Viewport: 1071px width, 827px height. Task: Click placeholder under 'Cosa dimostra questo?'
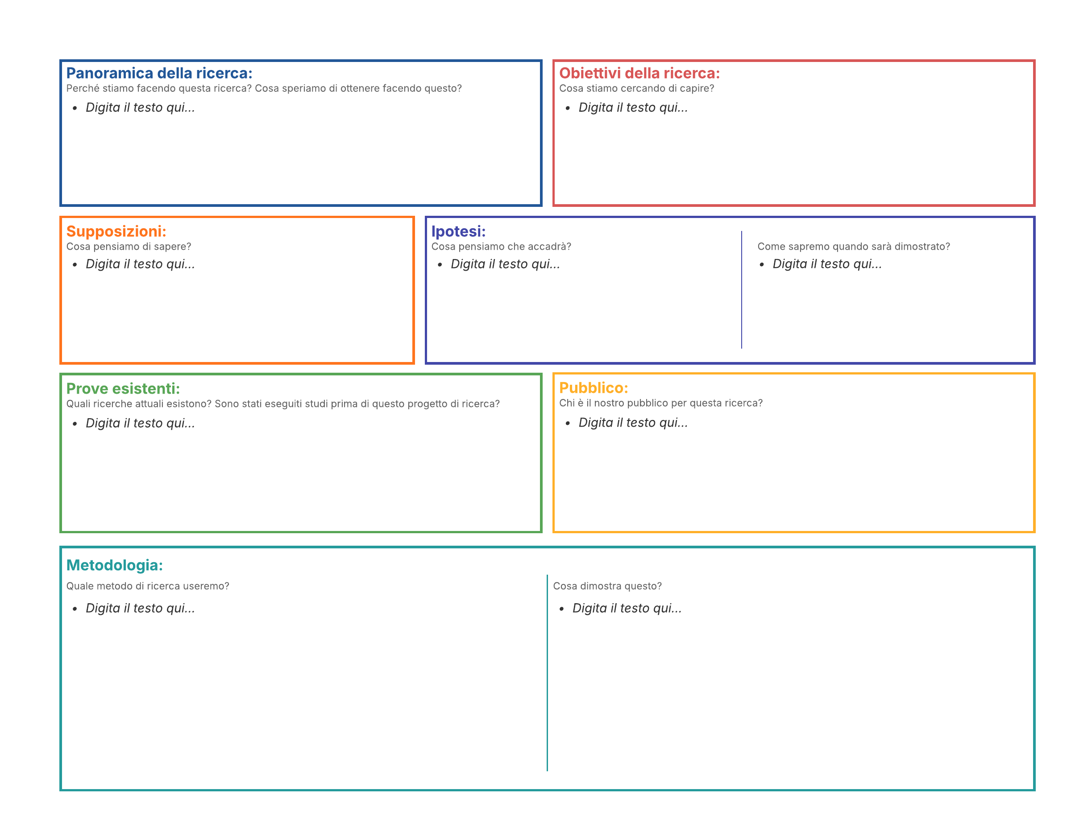point(627,608)
